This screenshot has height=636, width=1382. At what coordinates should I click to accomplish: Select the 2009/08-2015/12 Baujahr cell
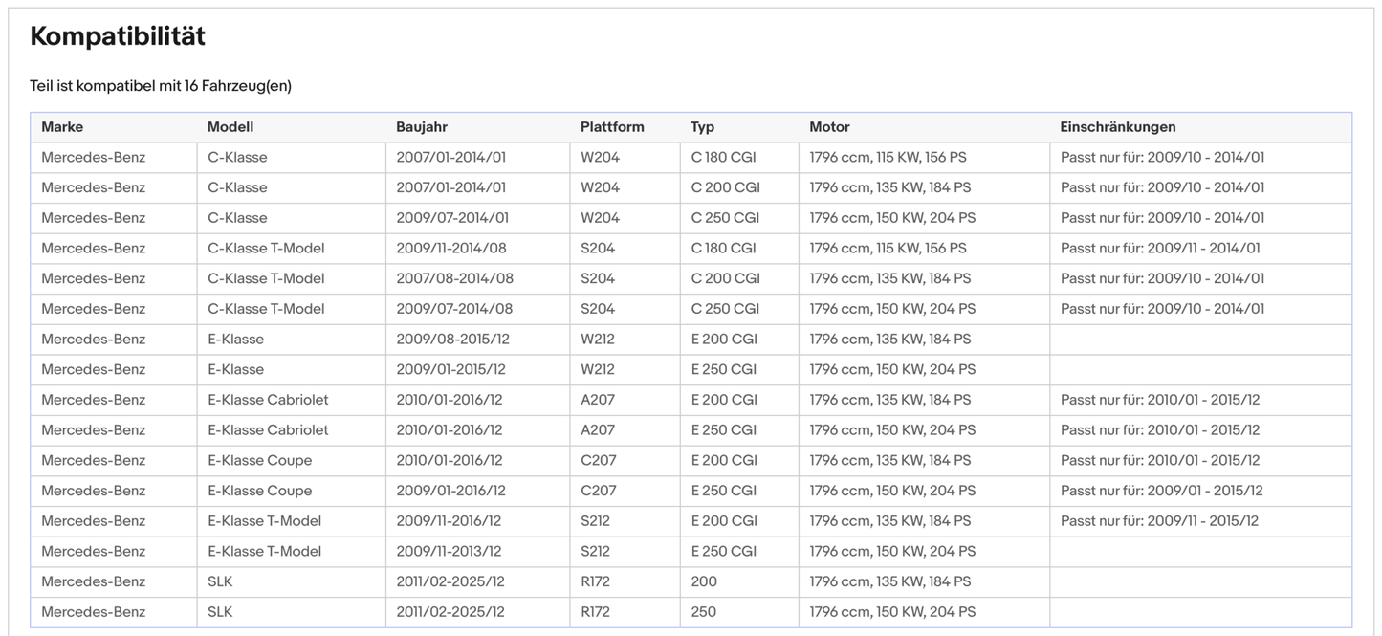(x=450, y=340)
